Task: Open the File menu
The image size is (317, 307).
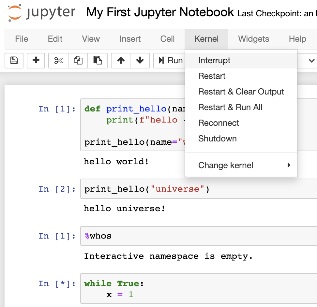Action: coord(22,39)
